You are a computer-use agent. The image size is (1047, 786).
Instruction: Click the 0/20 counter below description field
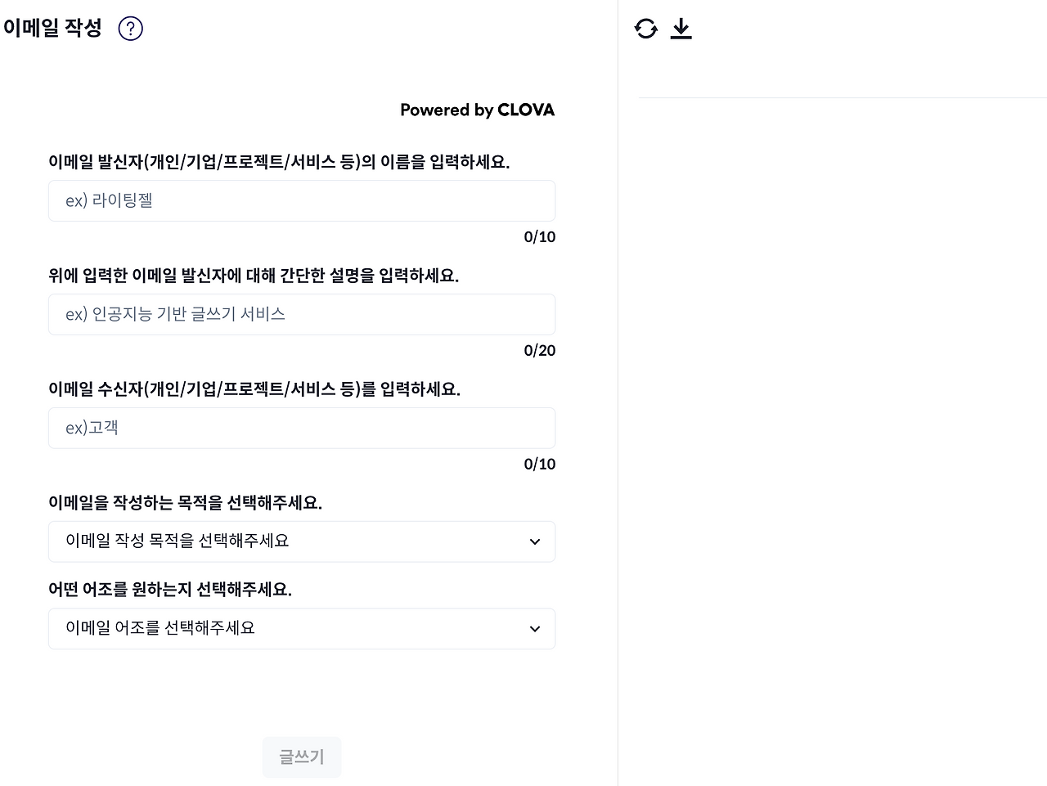(x=539, y=350)
